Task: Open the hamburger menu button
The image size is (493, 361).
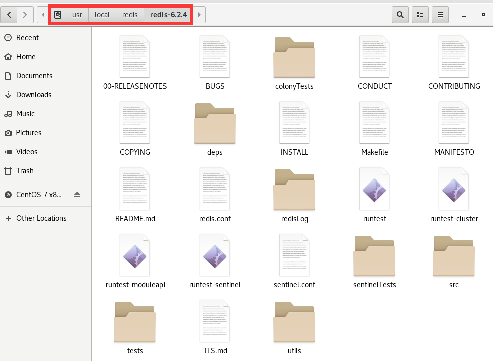Action: 440,15
